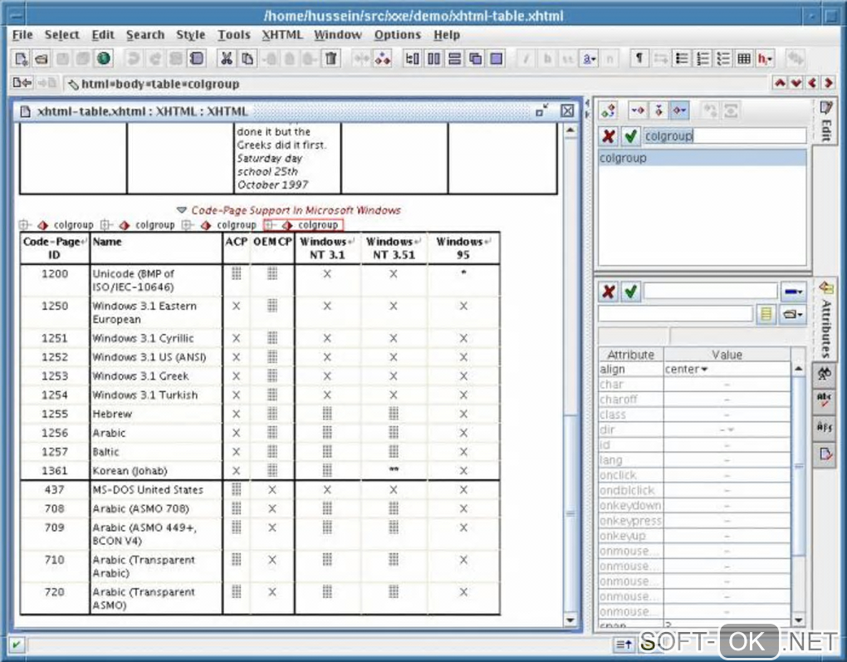Switch to the Edit side tab
The height and width of the screenshot is (662, 847).
point(825,121)
